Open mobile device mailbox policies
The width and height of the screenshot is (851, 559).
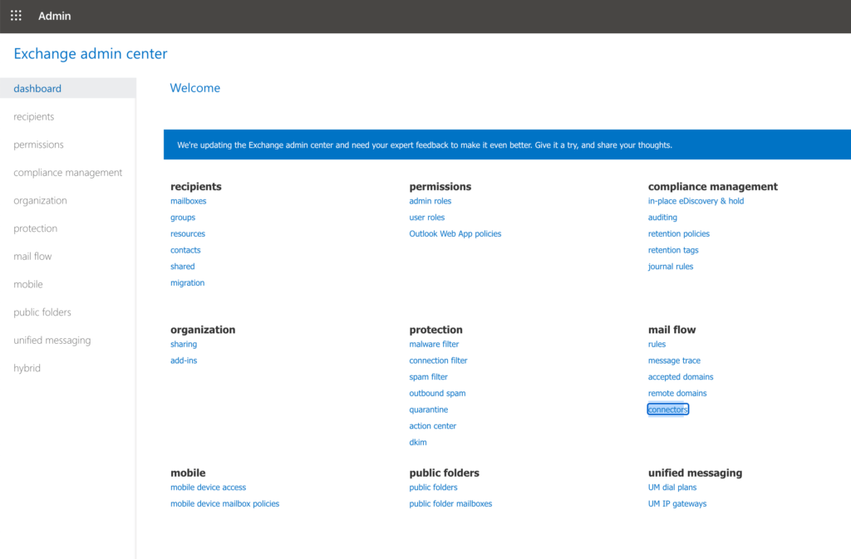click(225, 503)
